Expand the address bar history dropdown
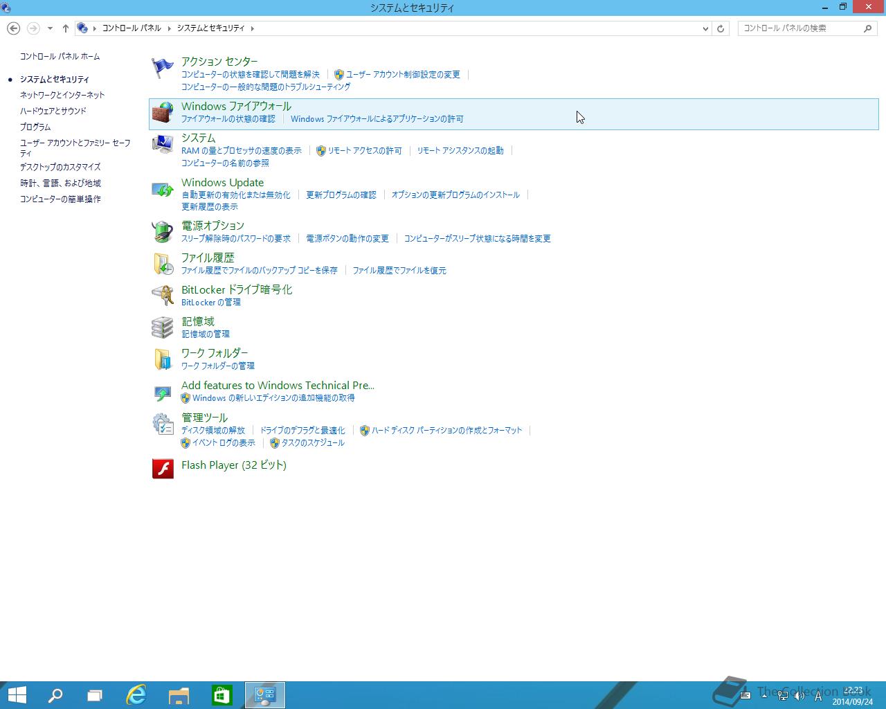886x709 pixels. [x=705, y=28]
